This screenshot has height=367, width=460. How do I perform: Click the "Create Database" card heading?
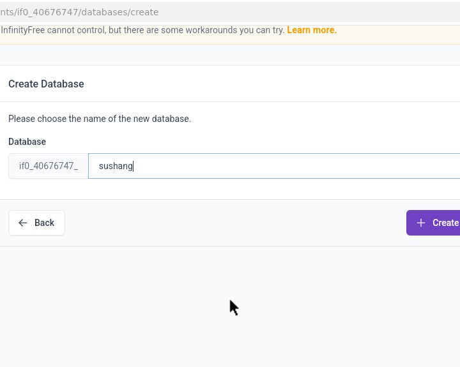point(46,84)
